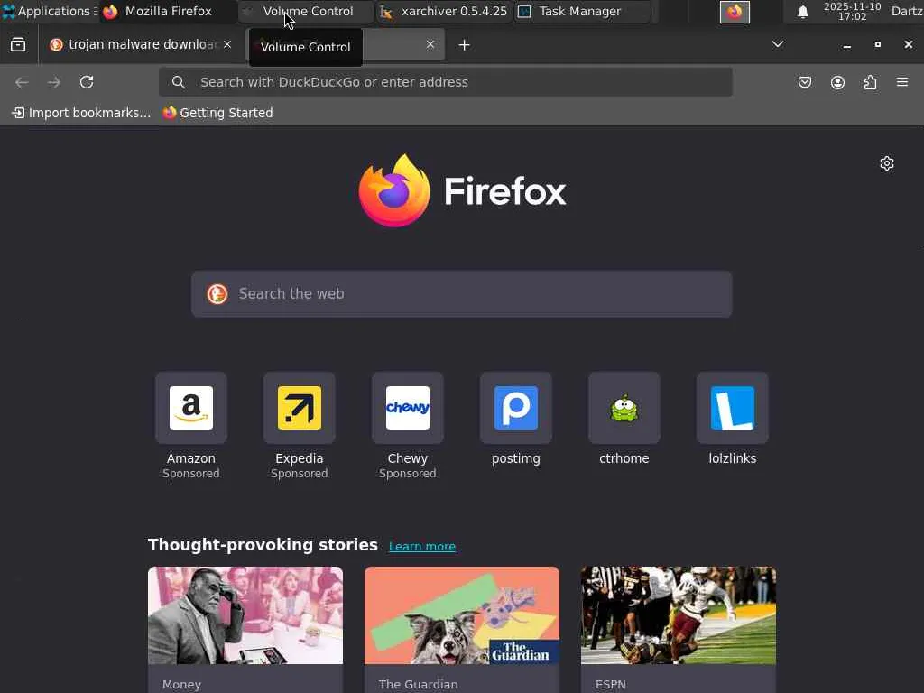Screen dimensions: 924x693
Task: Click the Firefox logo on the new tab page
Action: pos(462,190)
